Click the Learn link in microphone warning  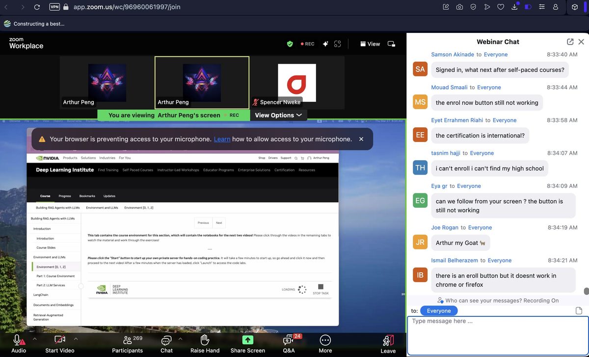pyautogui.click(x=222, y=139)
